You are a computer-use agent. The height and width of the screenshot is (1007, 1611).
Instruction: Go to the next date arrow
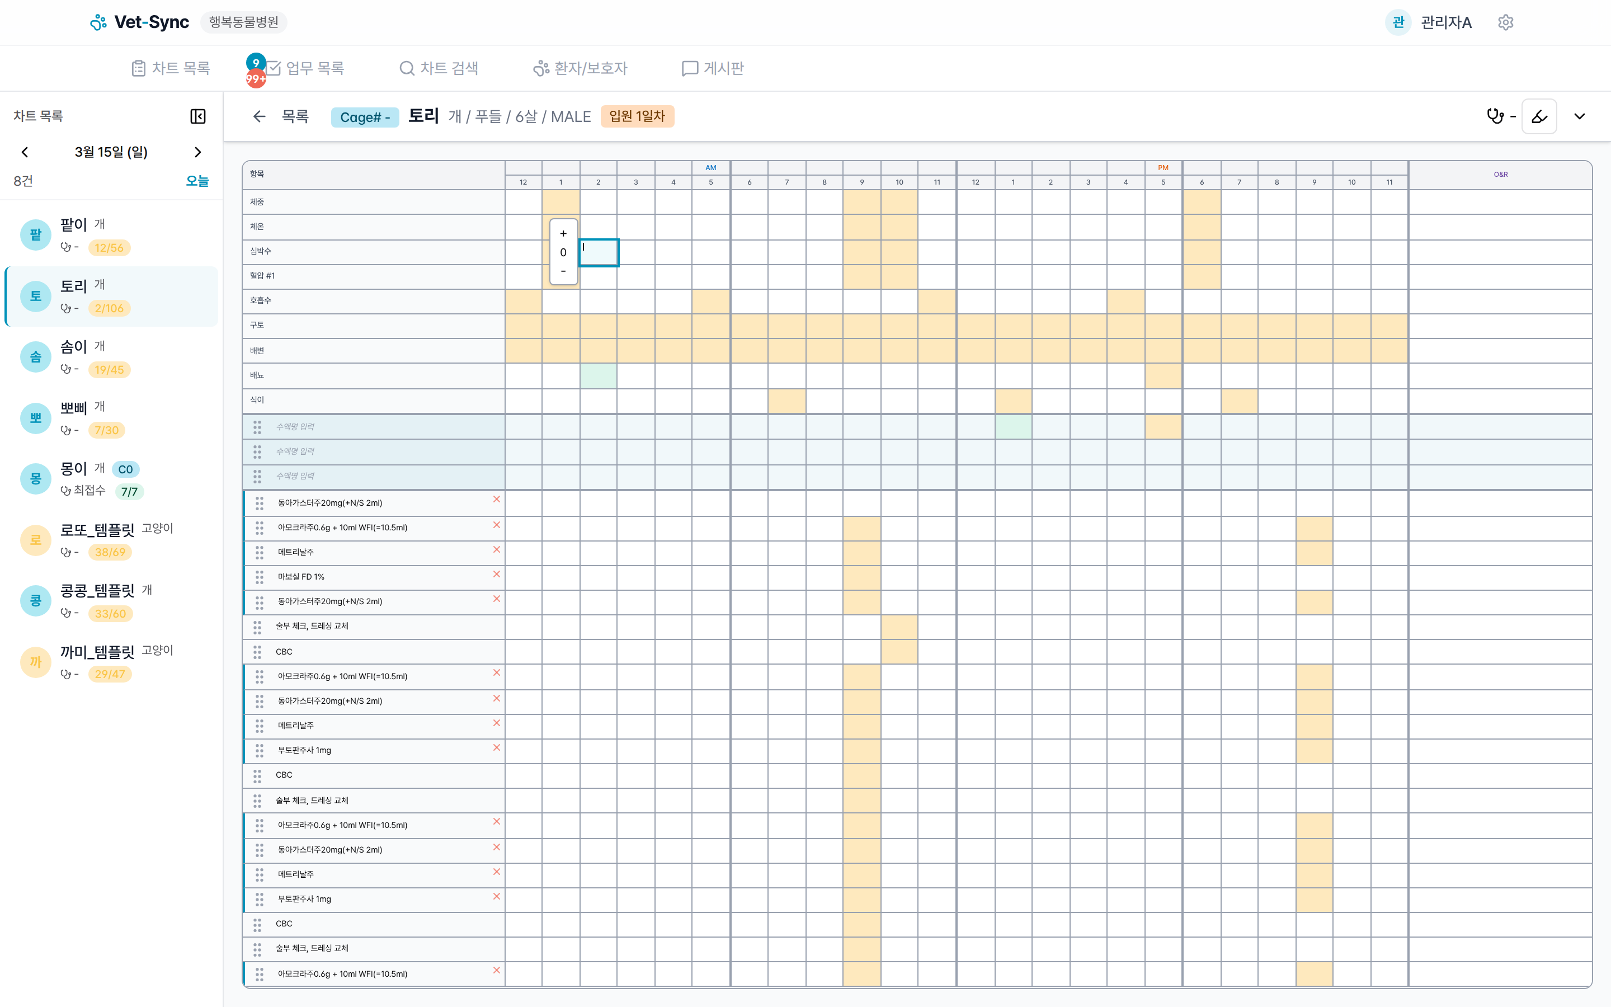pyautogui.click(x=197, y=152)
